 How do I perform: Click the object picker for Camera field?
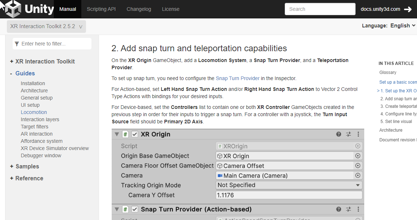[x=358, y=176]
